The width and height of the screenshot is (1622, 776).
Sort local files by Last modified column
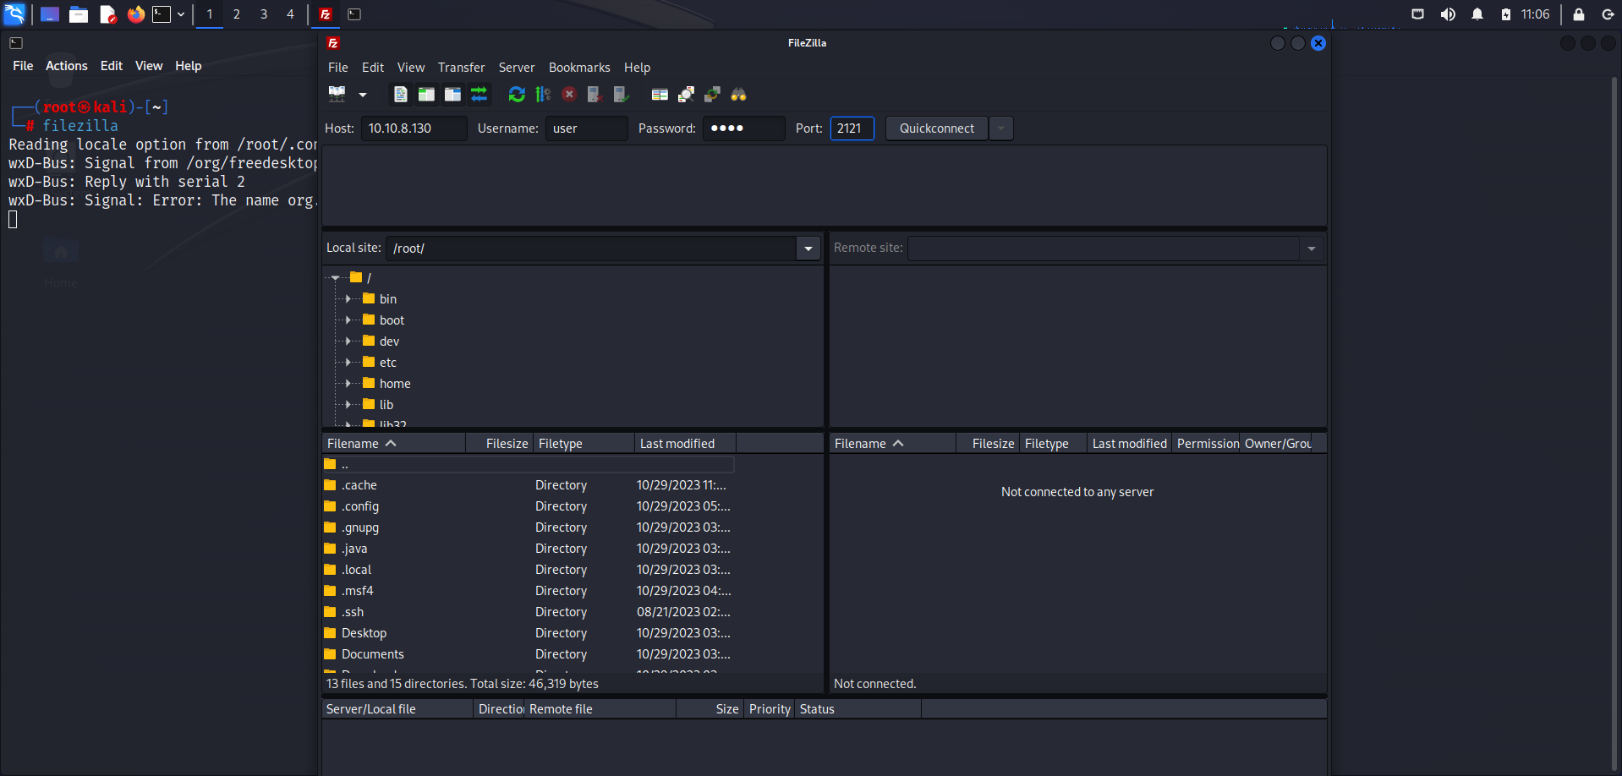pos(685,444)
